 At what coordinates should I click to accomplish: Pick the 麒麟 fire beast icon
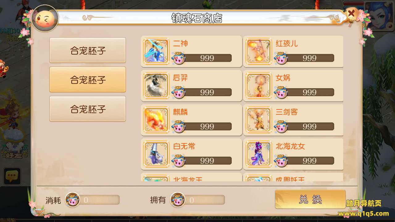(x=156, y=120)
